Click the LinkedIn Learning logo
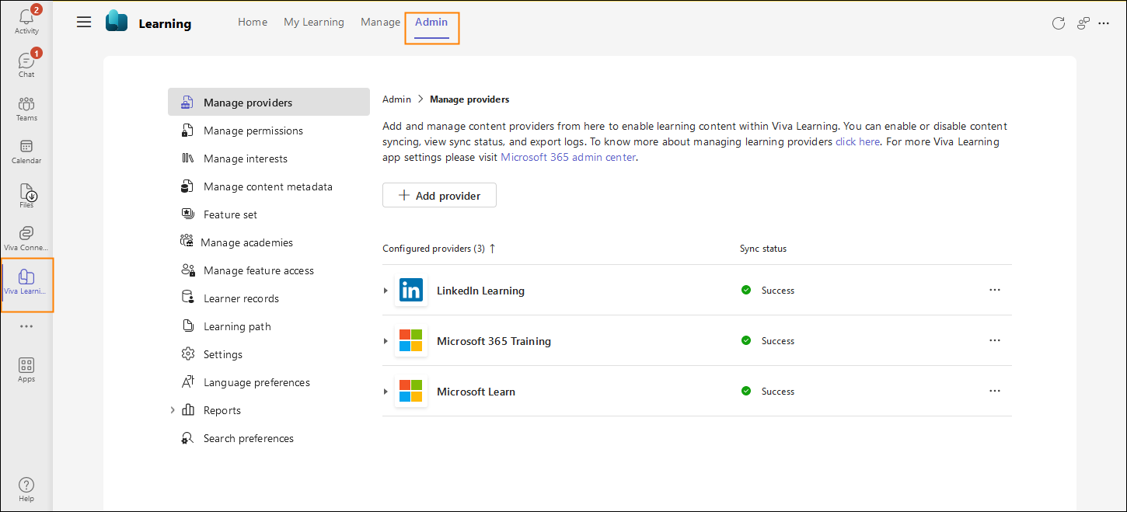 click(410, 291)
